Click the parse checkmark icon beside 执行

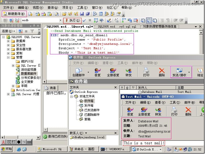(x=84, y=20)
